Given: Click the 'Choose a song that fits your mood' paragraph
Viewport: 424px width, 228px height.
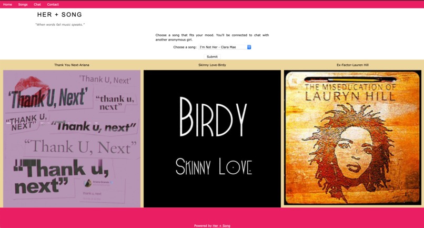Looking at the screenshot, I should [212, 37].
